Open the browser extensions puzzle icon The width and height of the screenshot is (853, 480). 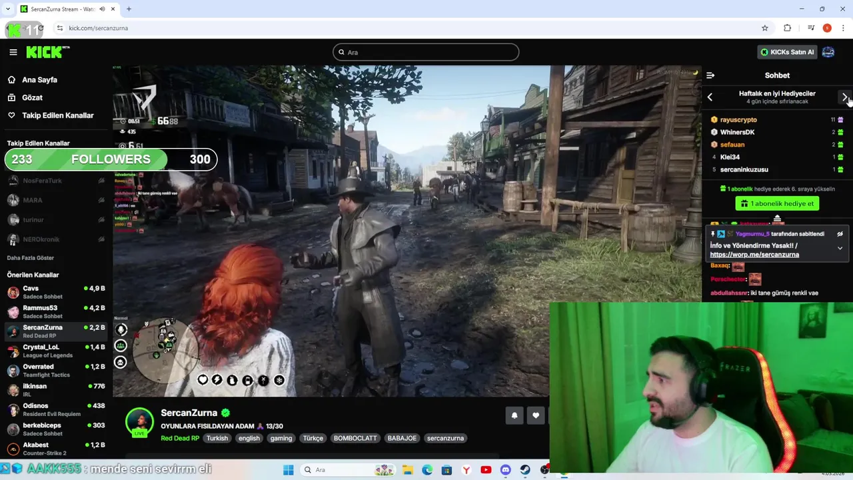[787, 28]
